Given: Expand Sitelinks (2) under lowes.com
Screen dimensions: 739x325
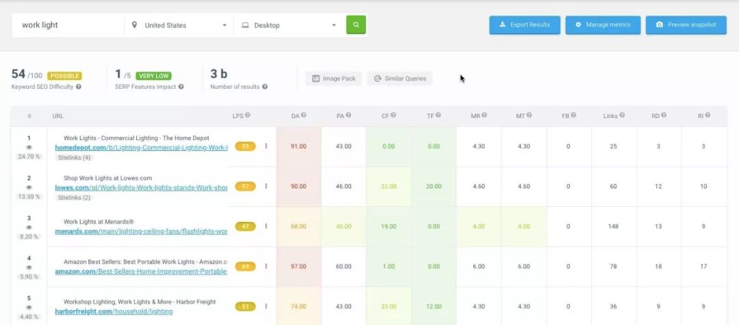Looking at the screenshot, I should [x=74, y=197].
